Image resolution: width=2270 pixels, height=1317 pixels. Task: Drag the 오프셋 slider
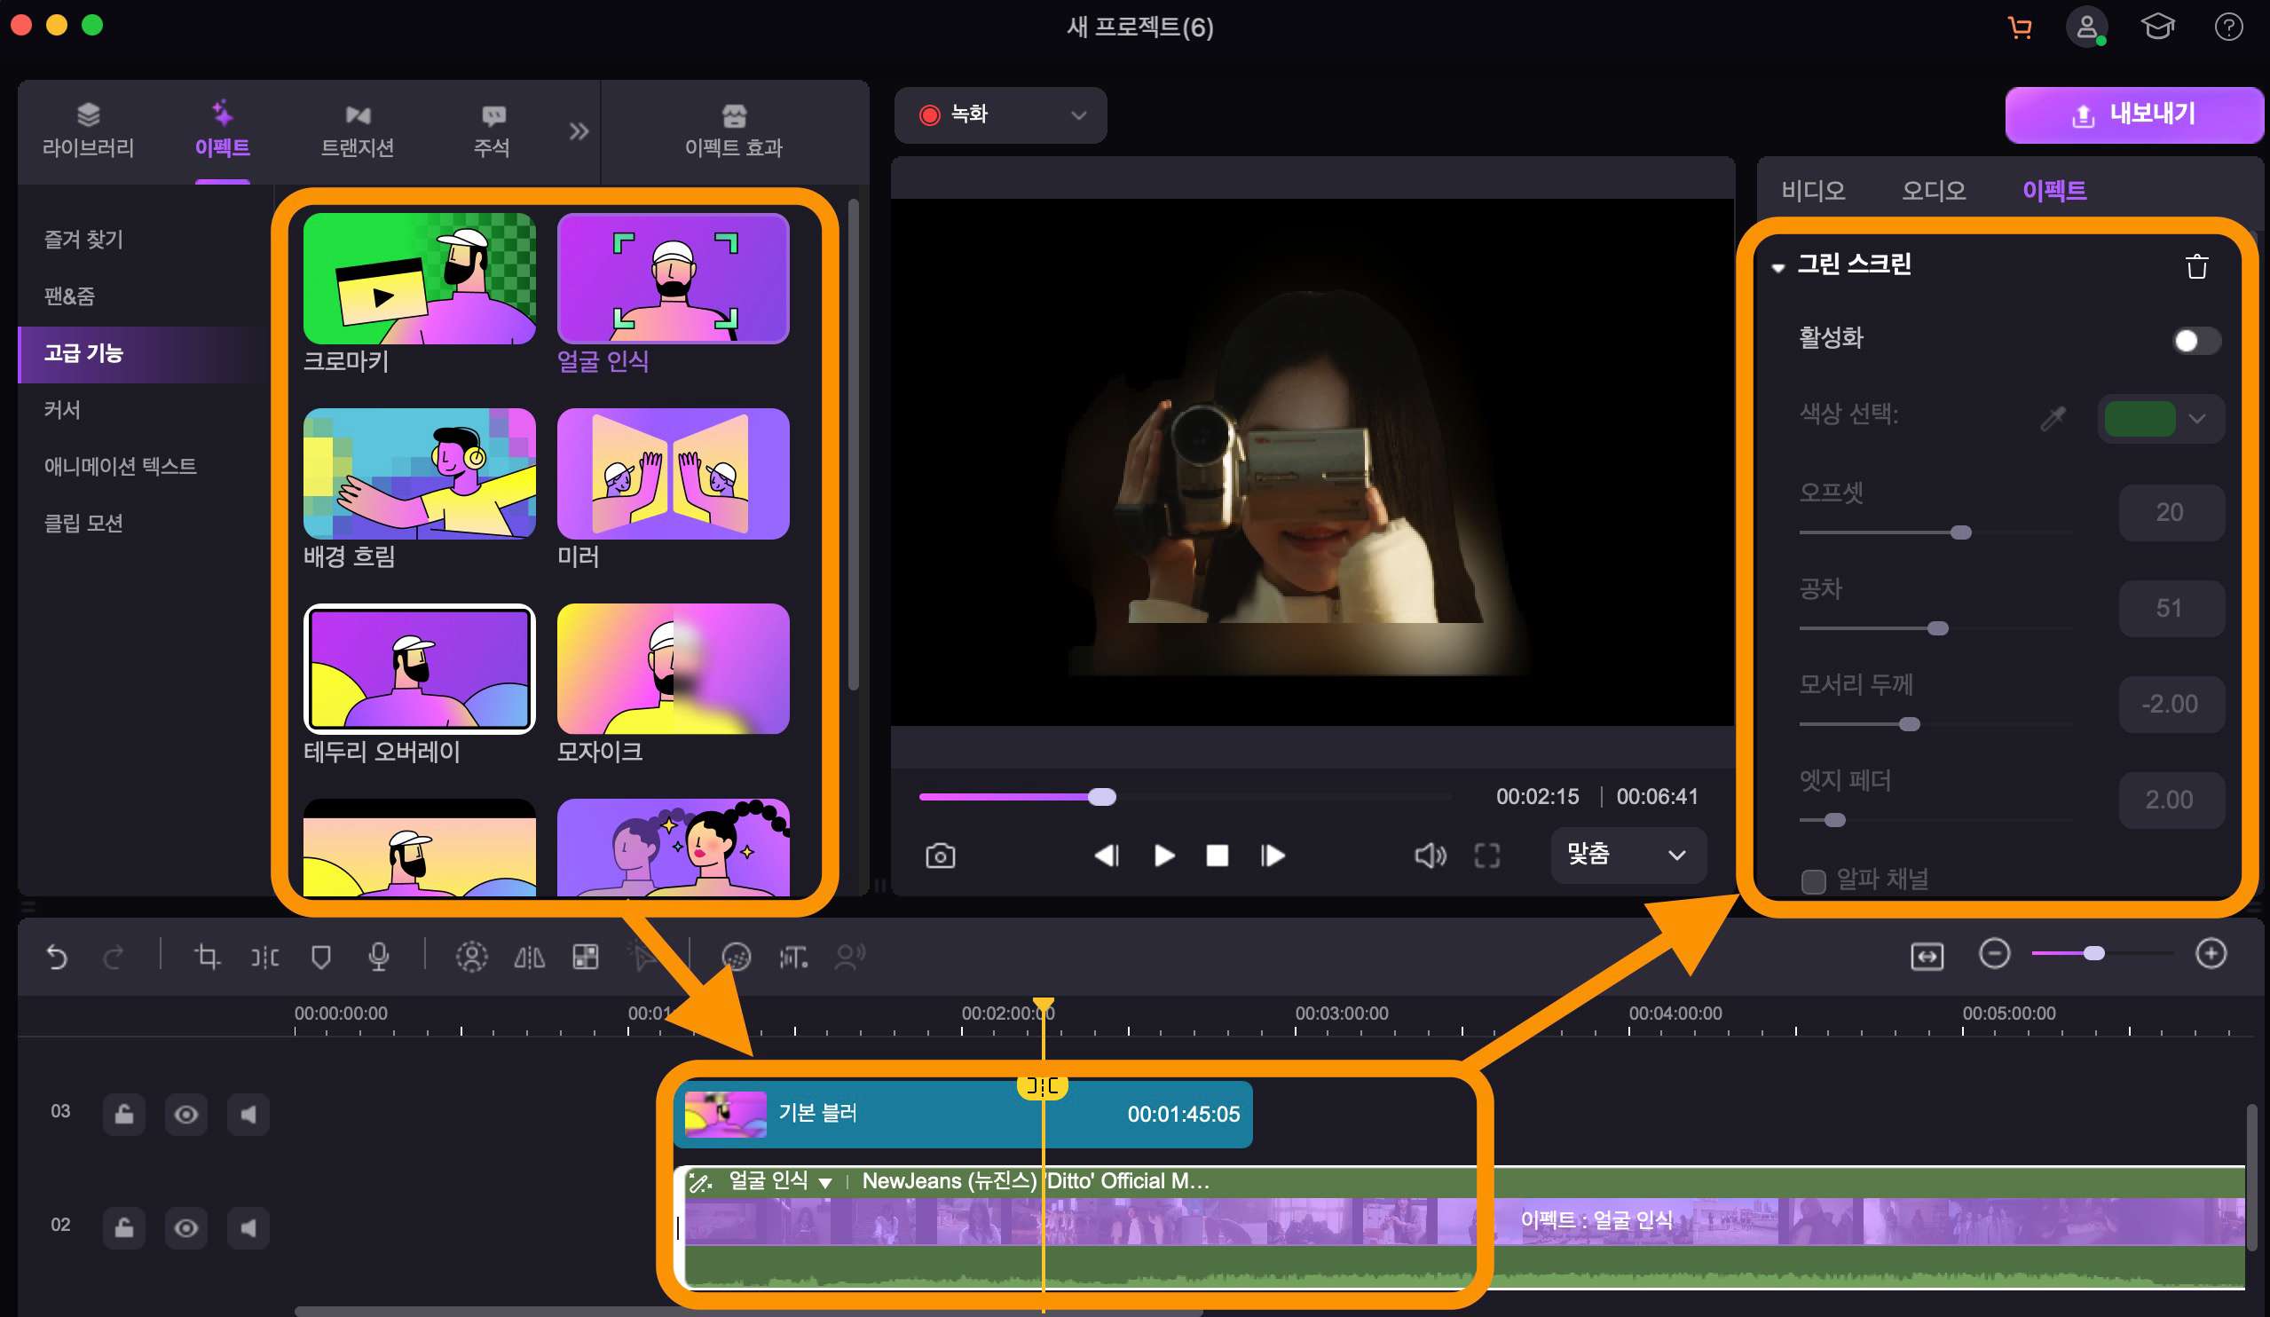(1959, 532)
